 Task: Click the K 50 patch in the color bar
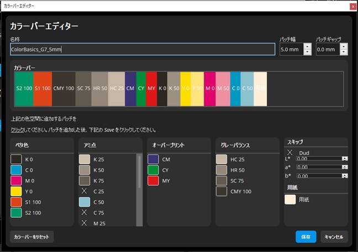click(173, 89)
